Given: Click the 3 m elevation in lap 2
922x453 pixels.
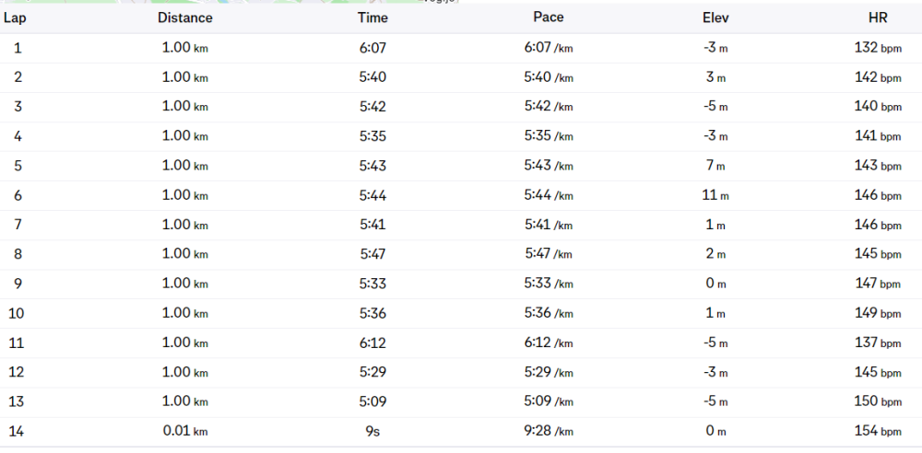Looking at the screenshot, I should (715, 77).
